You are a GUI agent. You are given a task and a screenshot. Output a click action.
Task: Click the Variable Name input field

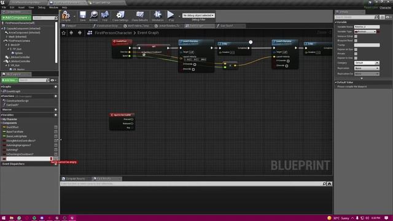point(367,27)
